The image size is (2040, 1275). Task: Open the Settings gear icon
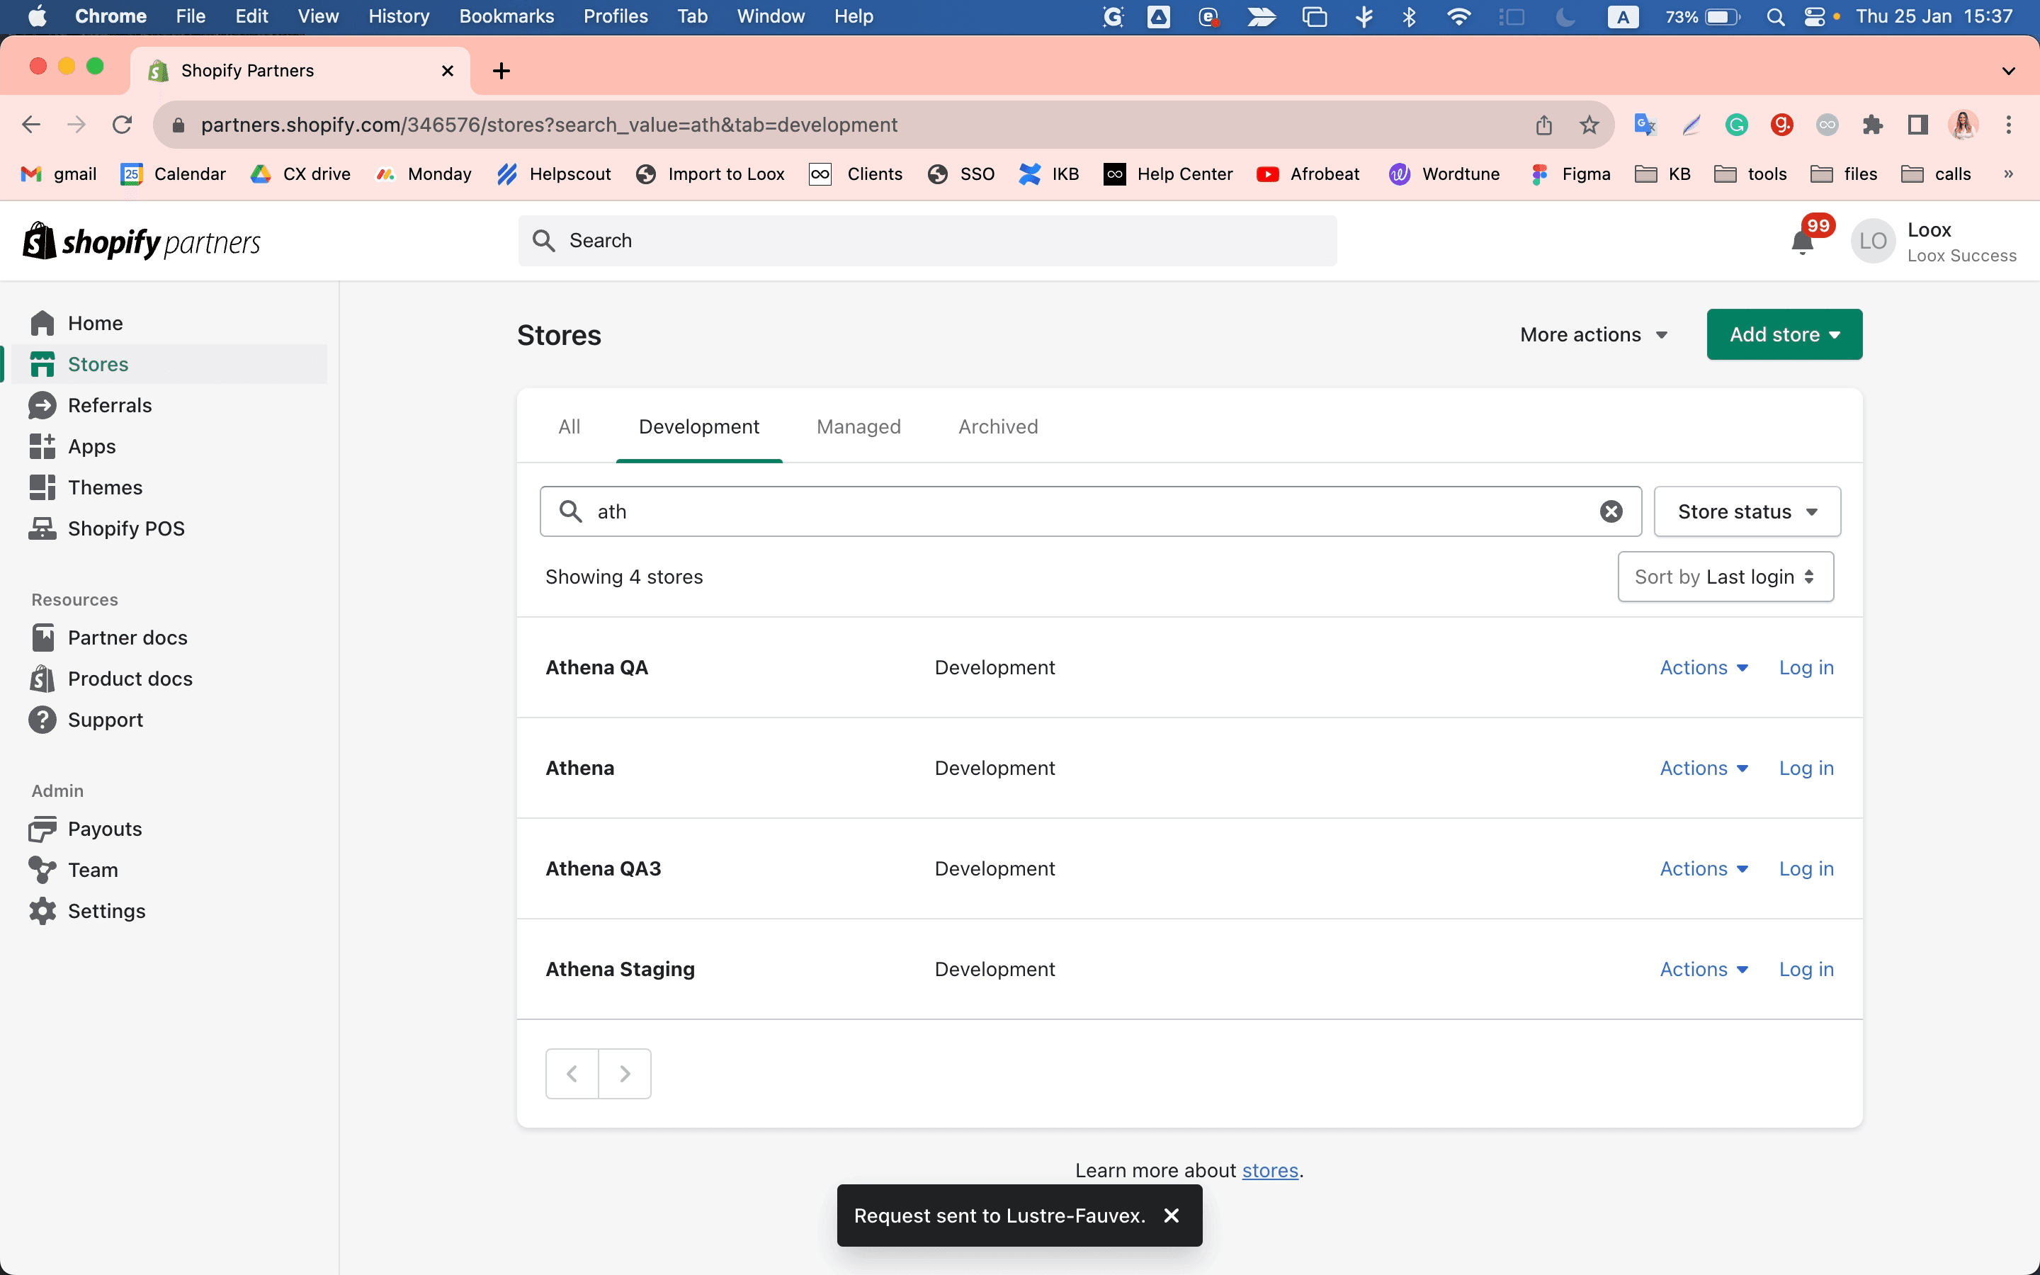pos(42,911)
